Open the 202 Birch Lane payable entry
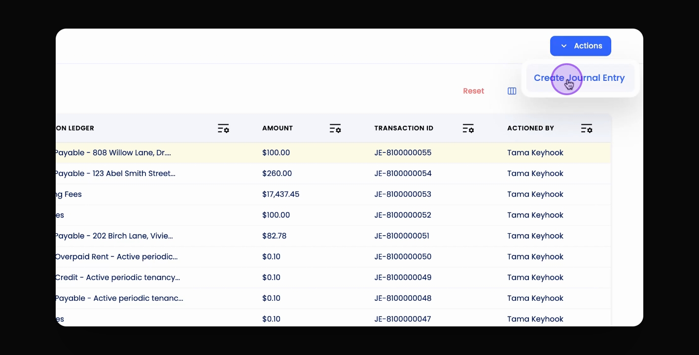The height and width of the screenshot is (355, 699). click(114, 236)
